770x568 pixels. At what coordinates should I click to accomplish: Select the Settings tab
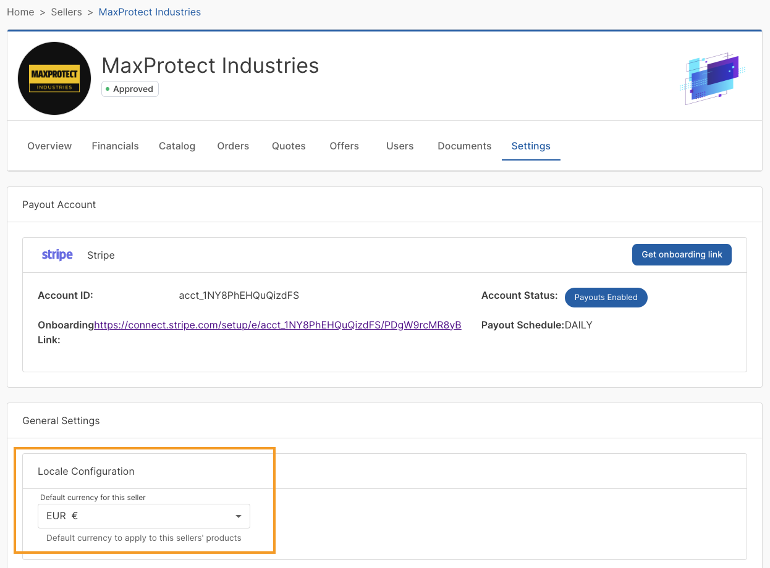tap(531, 146)
